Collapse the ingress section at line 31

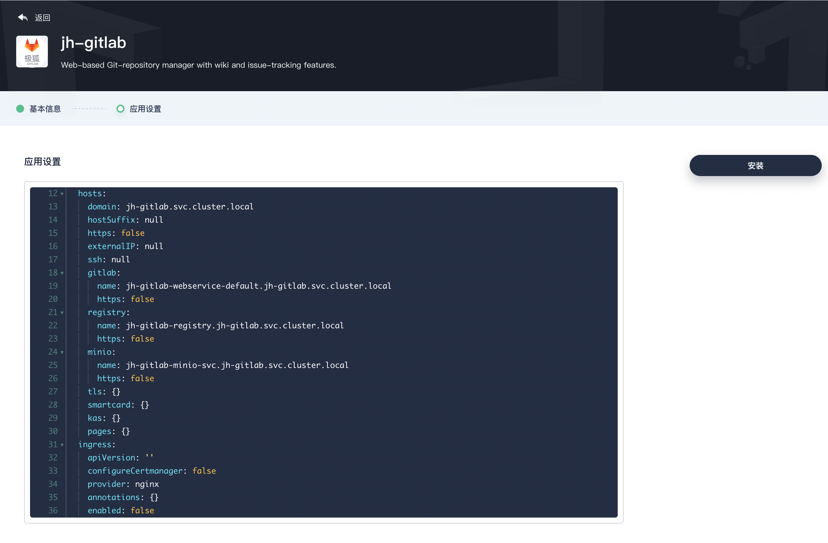click(62, 445)
